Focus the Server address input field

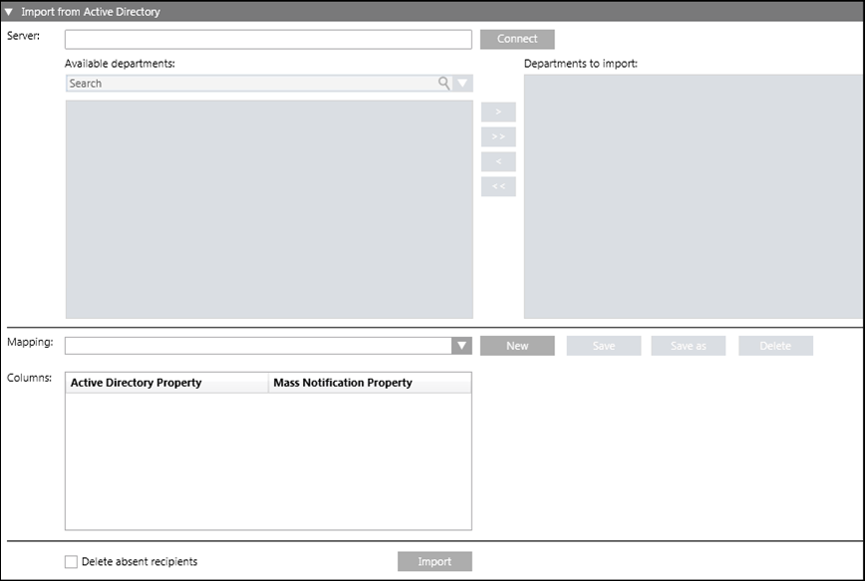click(x=268, y=39)
